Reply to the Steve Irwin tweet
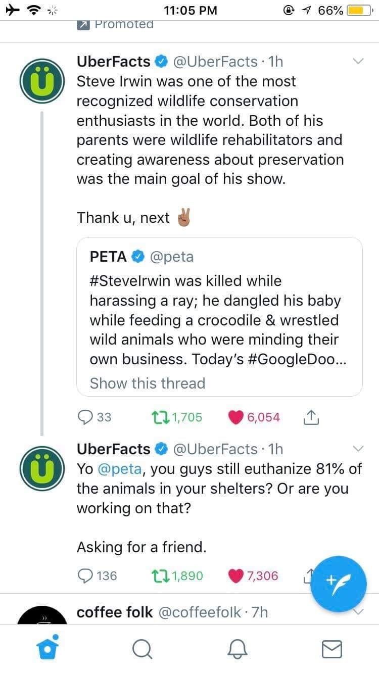 (x=84, y=417)
